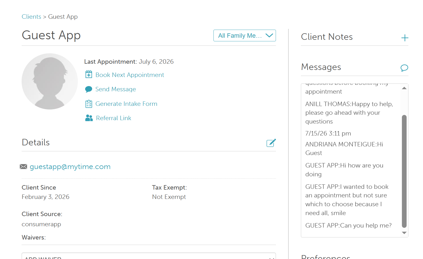This screenshot has height=259, width=423.
Task: Click messages scrollbar down arrow
Action: pyautogui.click(x=404, y=233)
